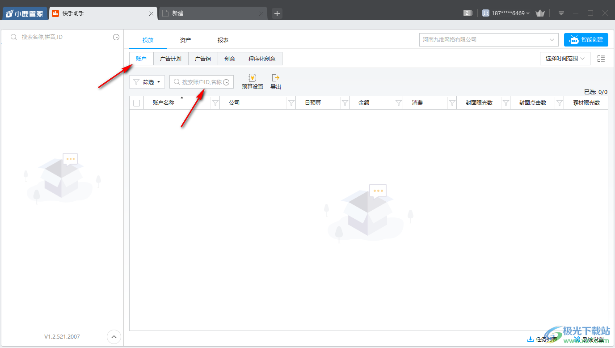This screenshot has height=348, width=615.
Task: Open filter icon for 封面点击数 column
Action: pos(560,103)
